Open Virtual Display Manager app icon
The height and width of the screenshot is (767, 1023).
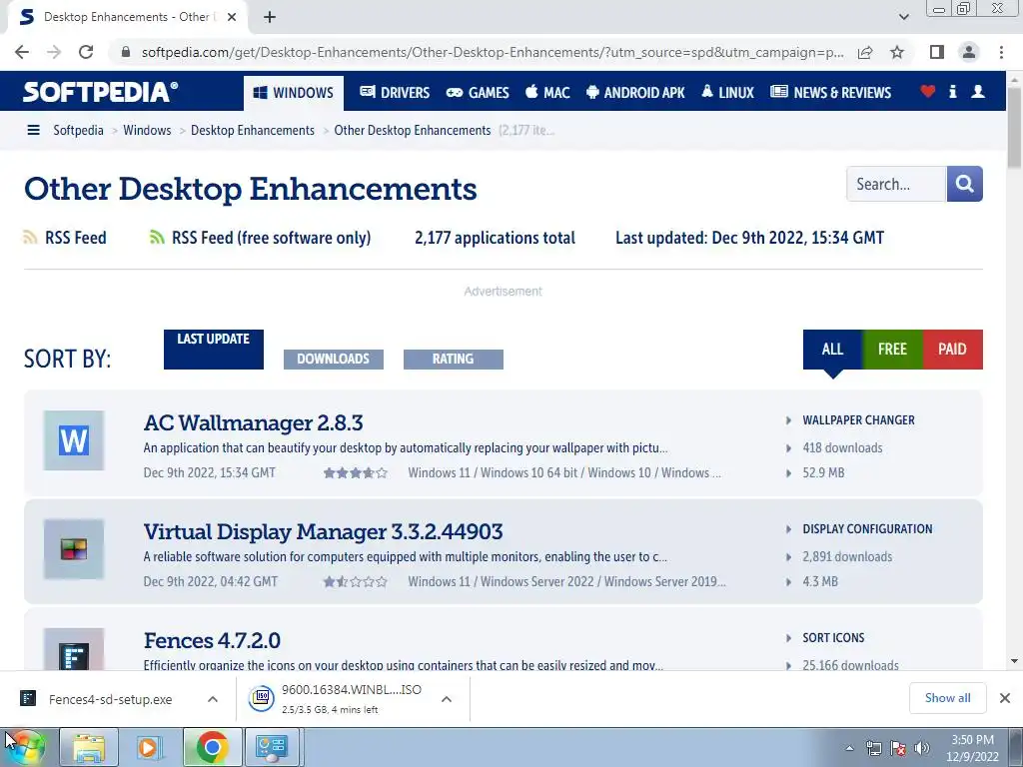pos(74,549)
